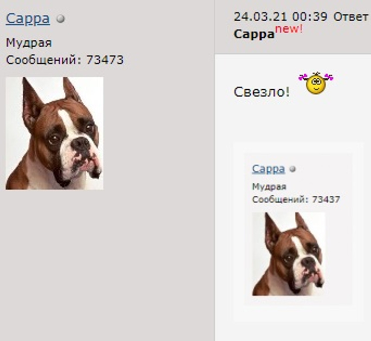The height and width of the screenshot is (341, 371).
Task: Click the white border of the attached screenshot
Action: [239, 231]
